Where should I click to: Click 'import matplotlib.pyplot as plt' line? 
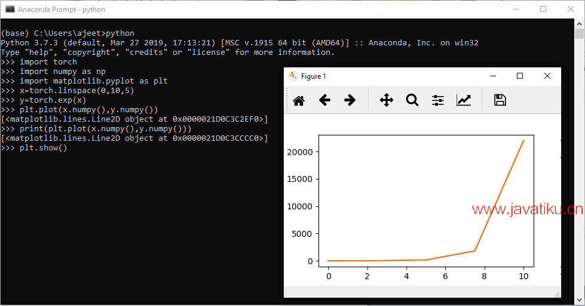coord(84,81)
